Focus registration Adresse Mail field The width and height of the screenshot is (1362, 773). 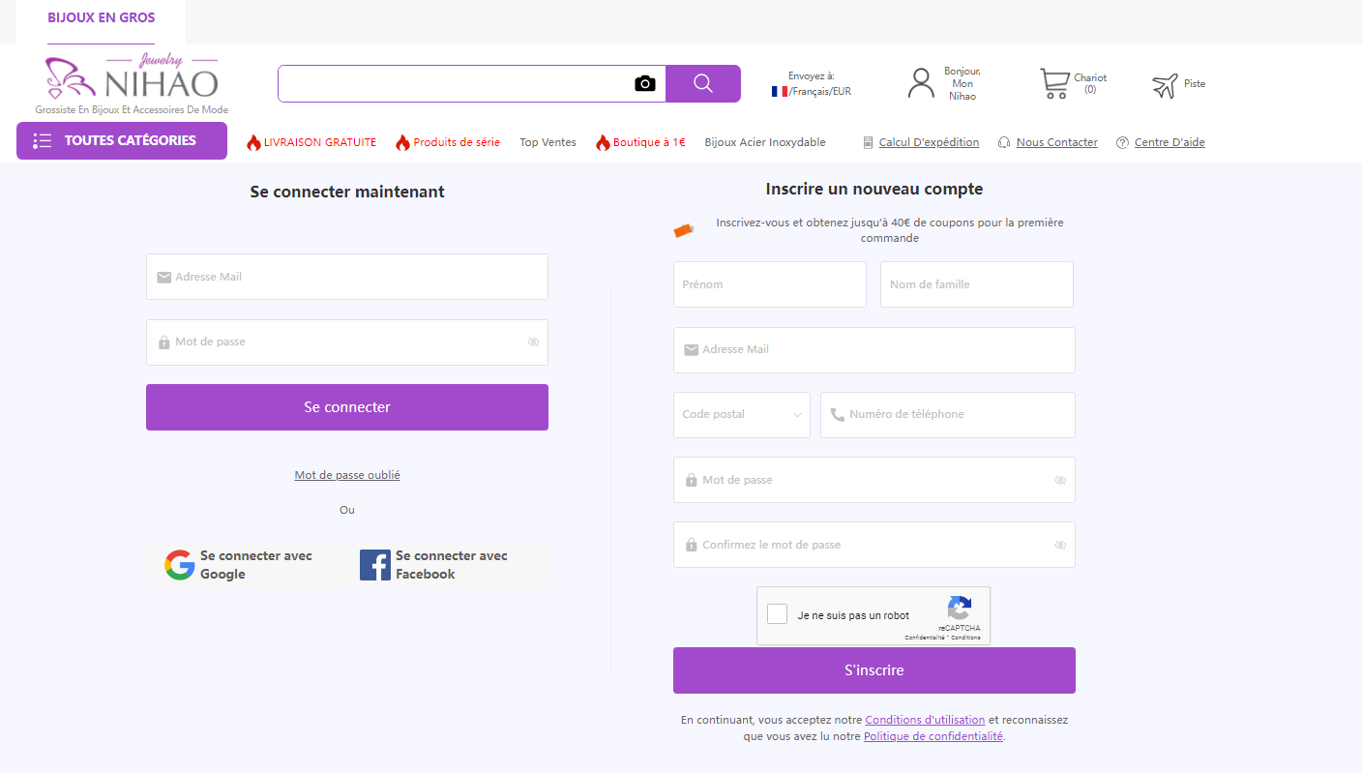click(874, 350)
